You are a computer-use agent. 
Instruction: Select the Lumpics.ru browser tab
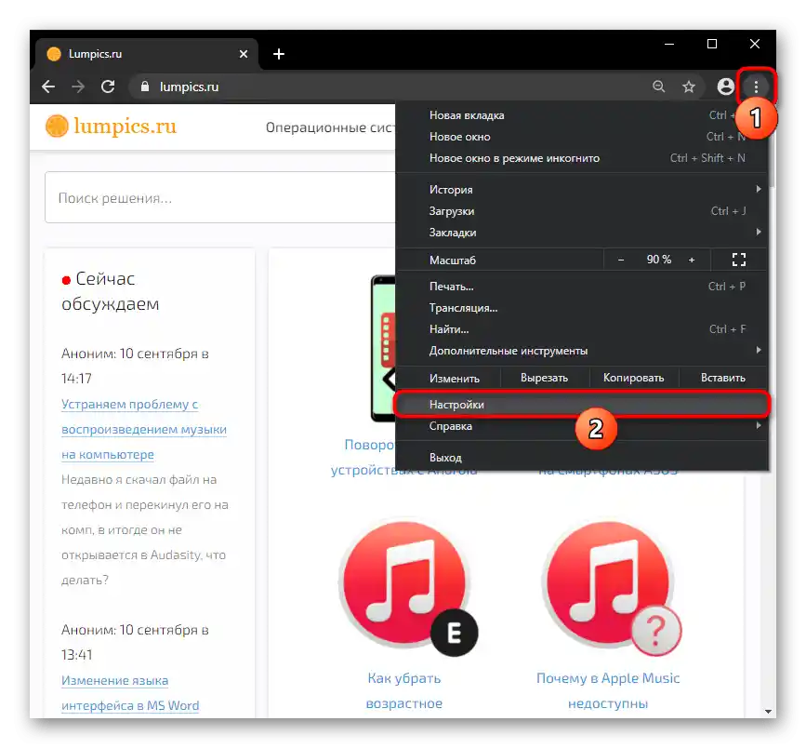click(x=147, y=54)
